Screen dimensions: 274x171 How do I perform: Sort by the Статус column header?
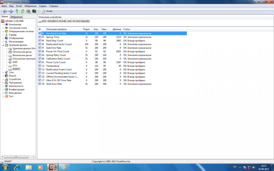tap(127, 29)
